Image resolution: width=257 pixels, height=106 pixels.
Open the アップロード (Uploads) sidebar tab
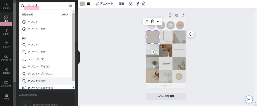(6, 58)
